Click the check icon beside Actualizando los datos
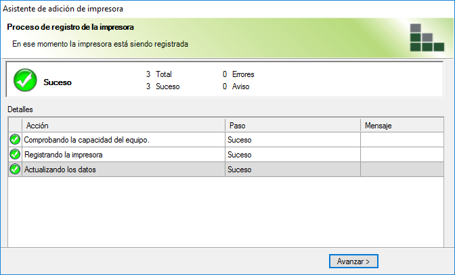 [x=15, y=169]
